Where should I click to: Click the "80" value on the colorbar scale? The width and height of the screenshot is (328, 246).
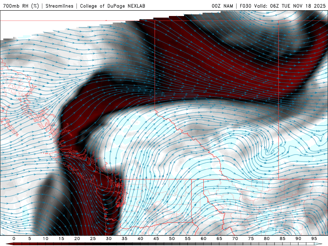coord(266,239)
